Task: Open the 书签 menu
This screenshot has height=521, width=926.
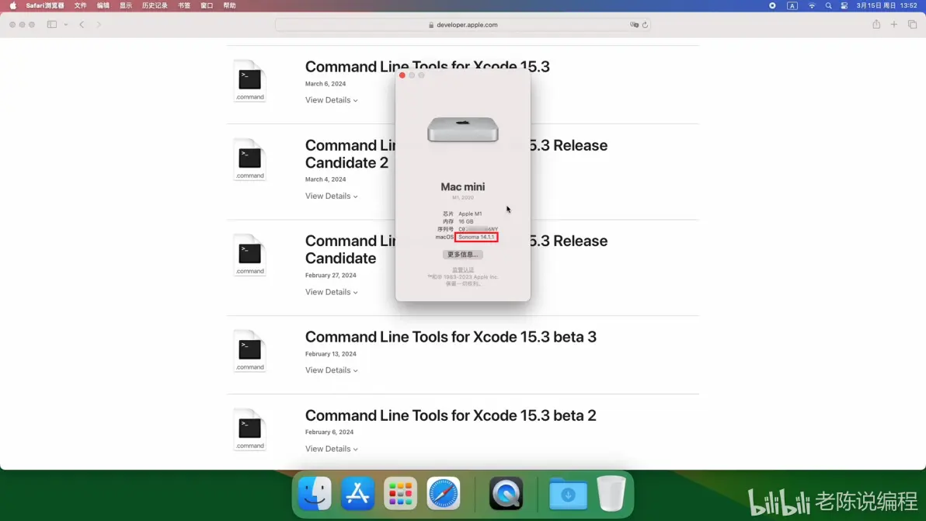Action: click(184, 6)
